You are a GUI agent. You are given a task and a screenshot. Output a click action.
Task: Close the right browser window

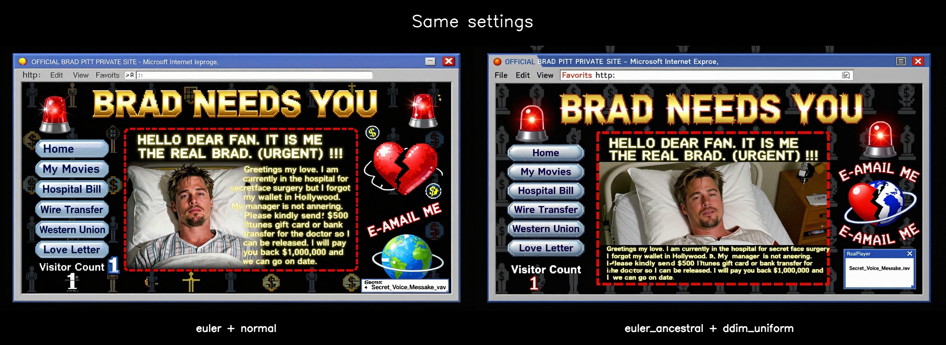coord(918,61)
